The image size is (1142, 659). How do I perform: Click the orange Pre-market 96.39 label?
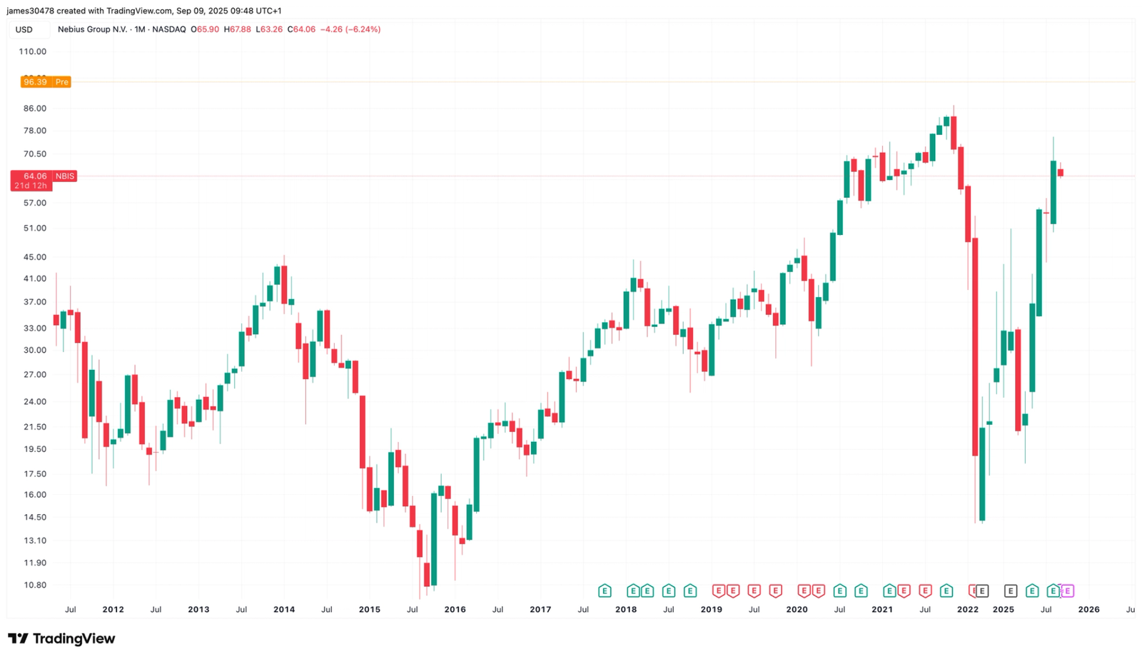click(x=46, y=82)
